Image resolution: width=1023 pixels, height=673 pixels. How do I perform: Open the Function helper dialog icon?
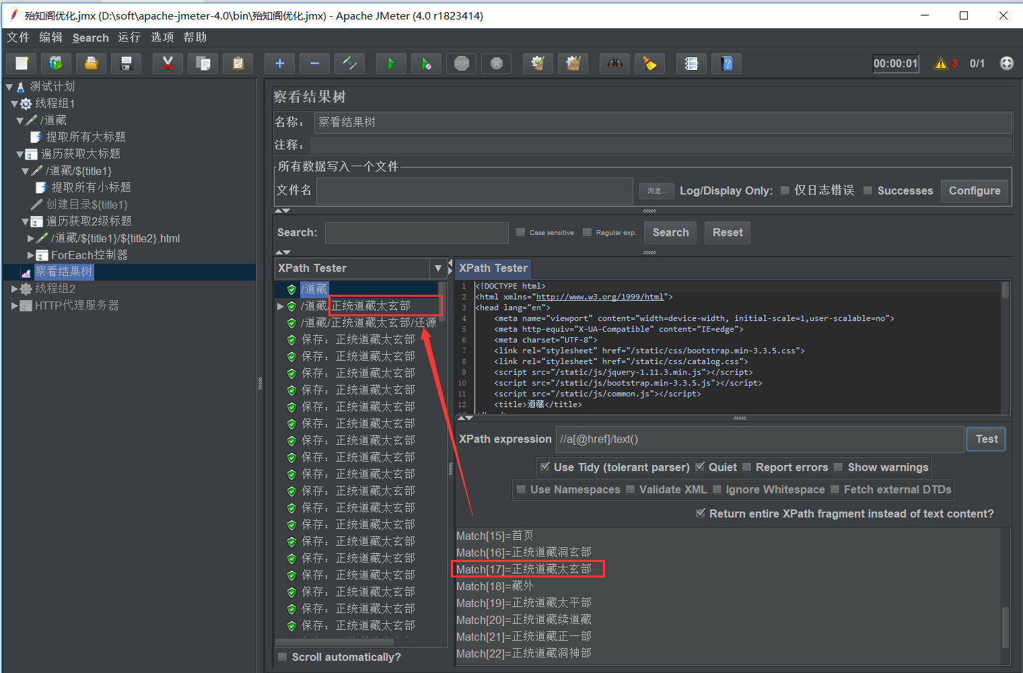click(x=691, y=63)
